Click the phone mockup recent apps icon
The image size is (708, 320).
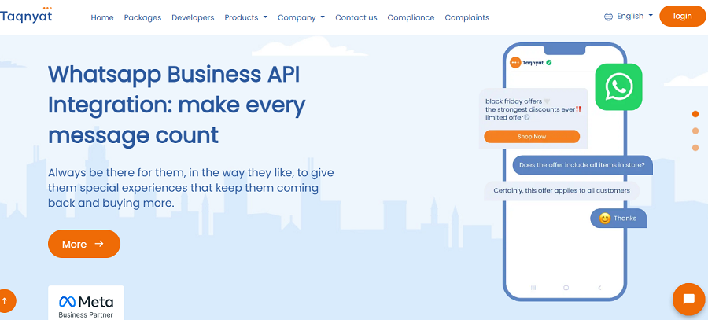pyautogui.click(x=533, y=288)
